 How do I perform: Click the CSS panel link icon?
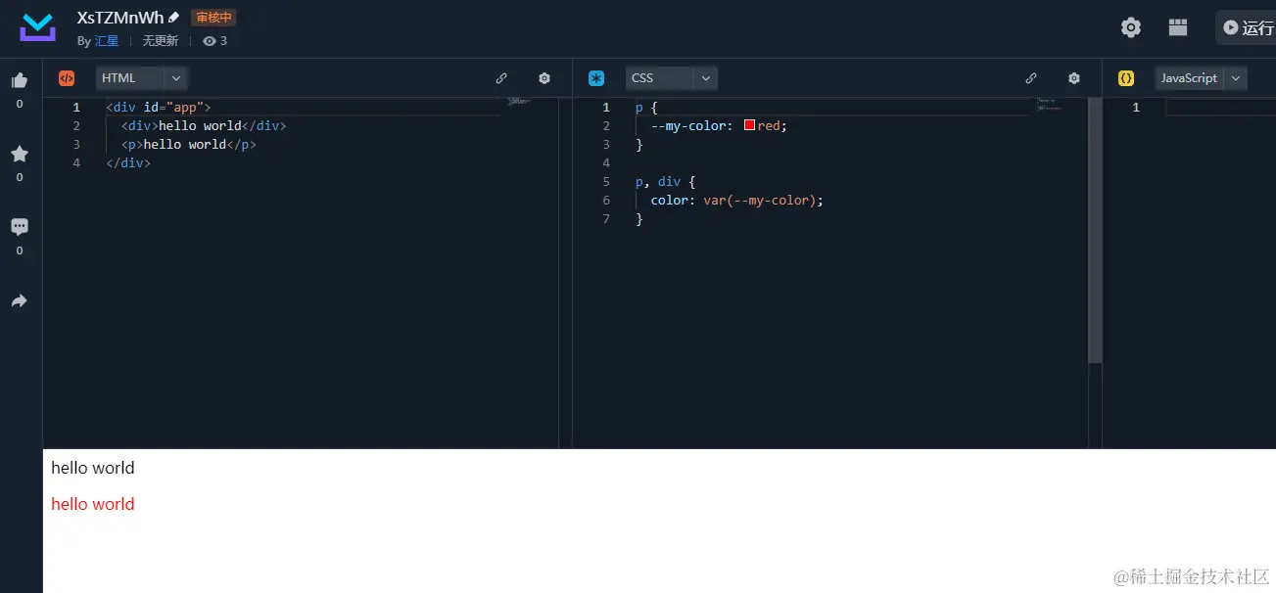(x=1031, y=78)
